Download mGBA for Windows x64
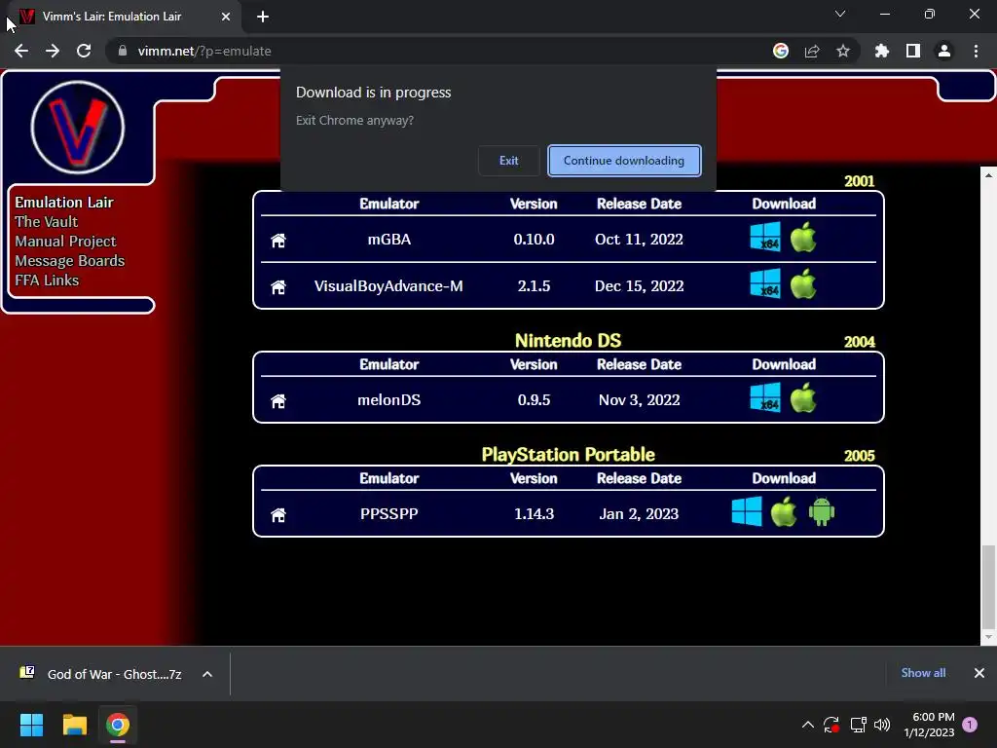Viewport: 997px width, 748px height. tap(765, 238)
